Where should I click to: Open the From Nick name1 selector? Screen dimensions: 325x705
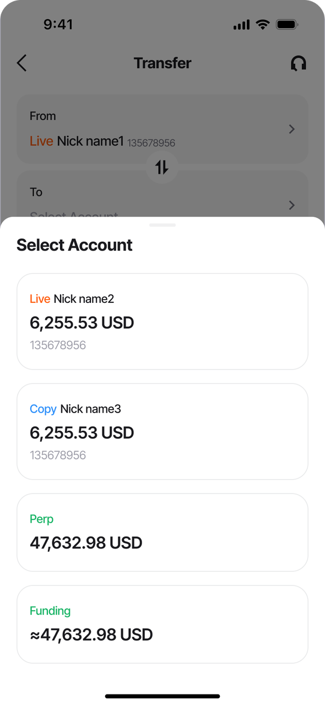click(162, 129)
